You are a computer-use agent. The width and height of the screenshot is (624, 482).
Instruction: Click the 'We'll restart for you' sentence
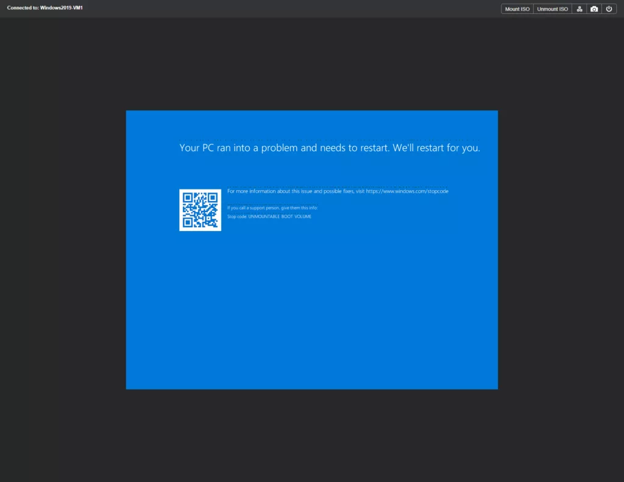[x=436, y=148]
